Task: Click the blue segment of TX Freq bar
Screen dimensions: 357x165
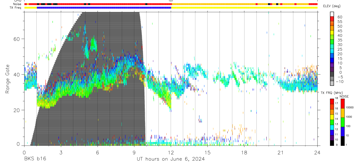Action: coord(104,7)
